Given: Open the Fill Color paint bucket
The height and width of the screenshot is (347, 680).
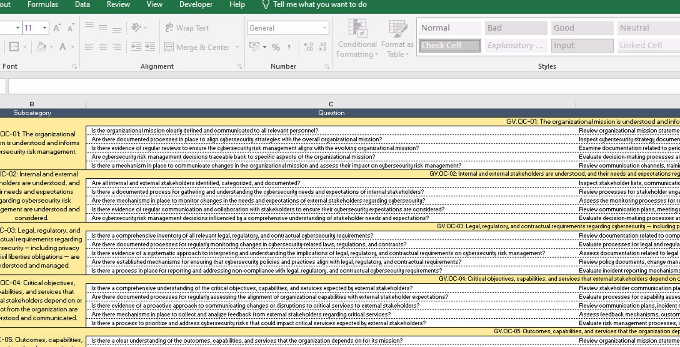Looking at the screenshot, I should tap(42, 47).
